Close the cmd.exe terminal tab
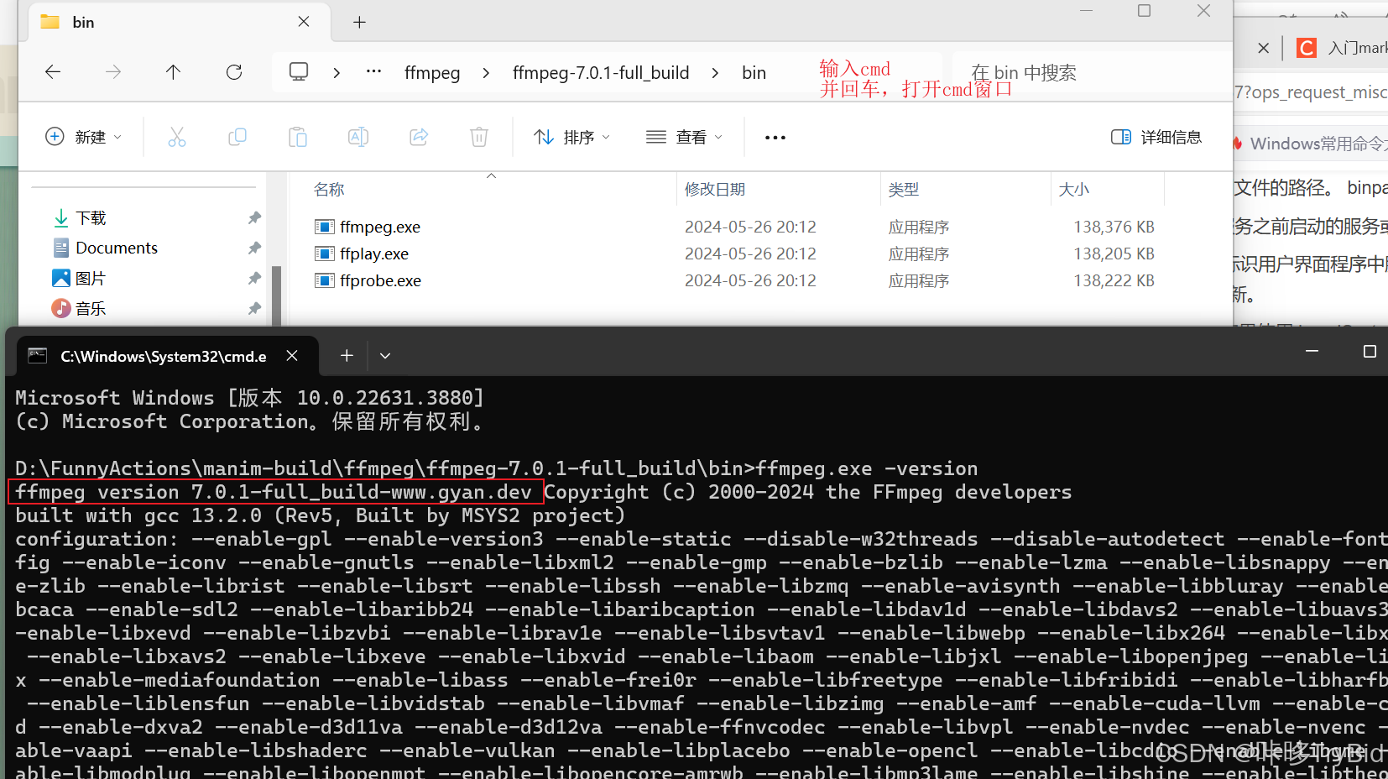Viewport: 1388px width, 779px height. tap(292, 356)
